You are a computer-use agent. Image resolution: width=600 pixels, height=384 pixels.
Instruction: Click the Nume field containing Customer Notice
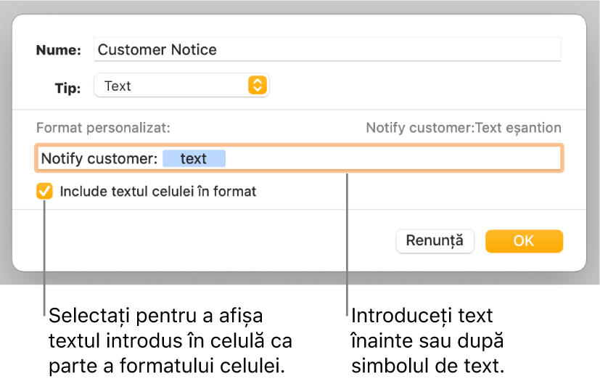[x=327, y=49]
